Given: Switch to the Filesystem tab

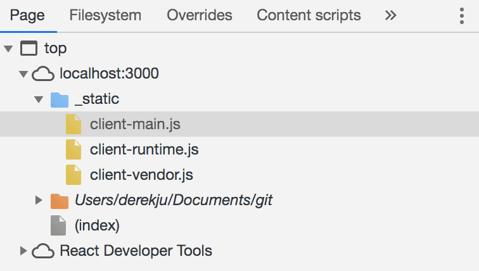Looking at the screenshot, I should click(105, 15).
